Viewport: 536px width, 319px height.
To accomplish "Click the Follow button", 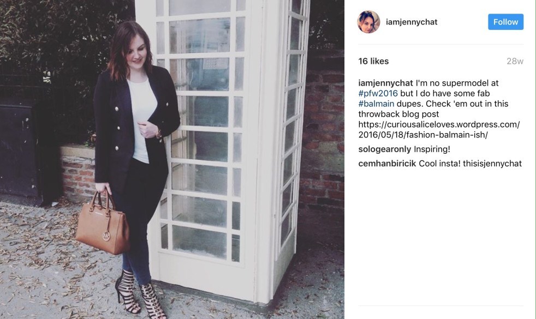I will [x=505, y=22].
